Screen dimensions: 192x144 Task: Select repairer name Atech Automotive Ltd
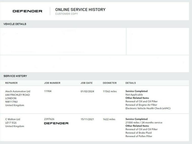18,91
